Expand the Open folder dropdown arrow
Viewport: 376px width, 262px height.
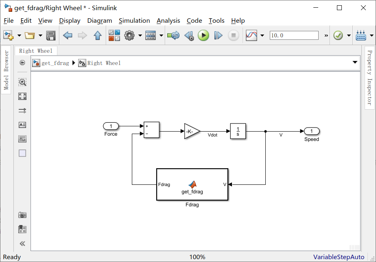click(40, 36)
